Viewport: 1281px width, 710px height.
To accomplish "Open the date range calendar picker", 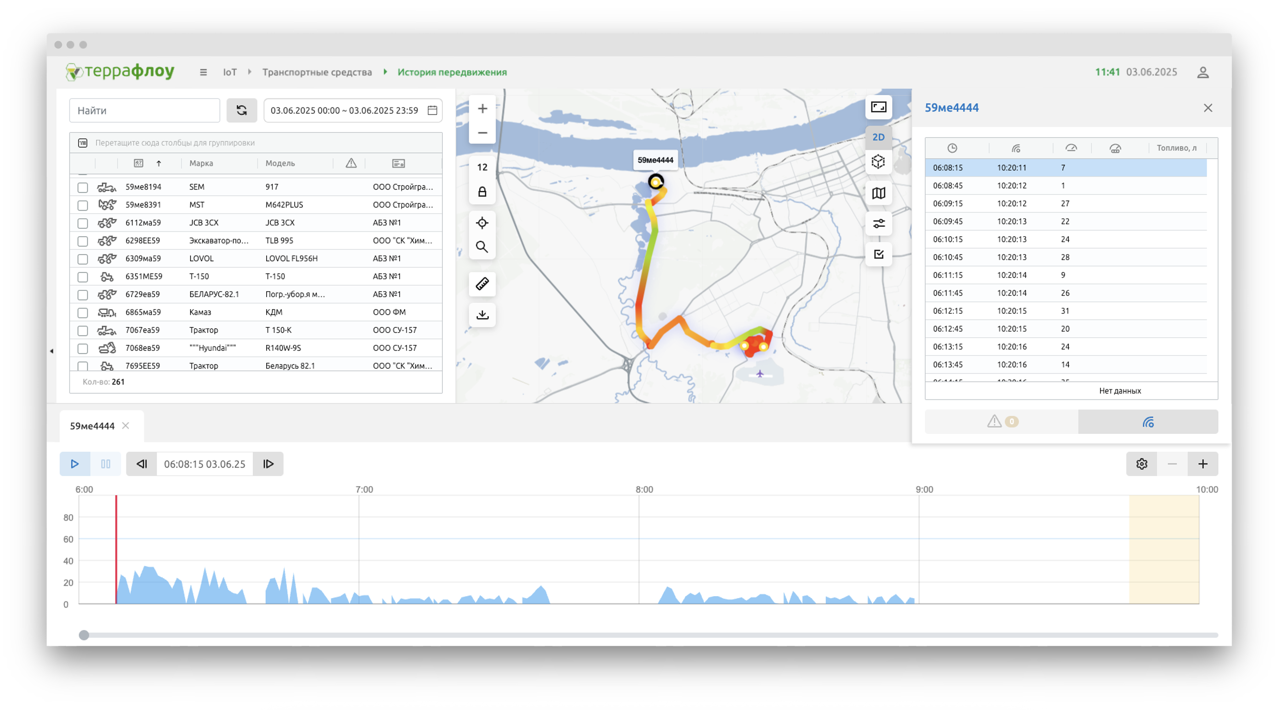I will pos(432,111).
